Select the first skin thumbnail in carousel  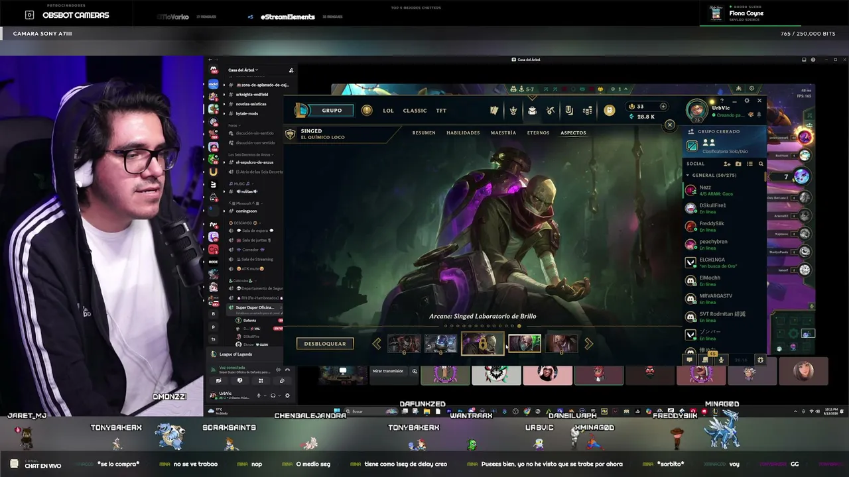(404, 344)
